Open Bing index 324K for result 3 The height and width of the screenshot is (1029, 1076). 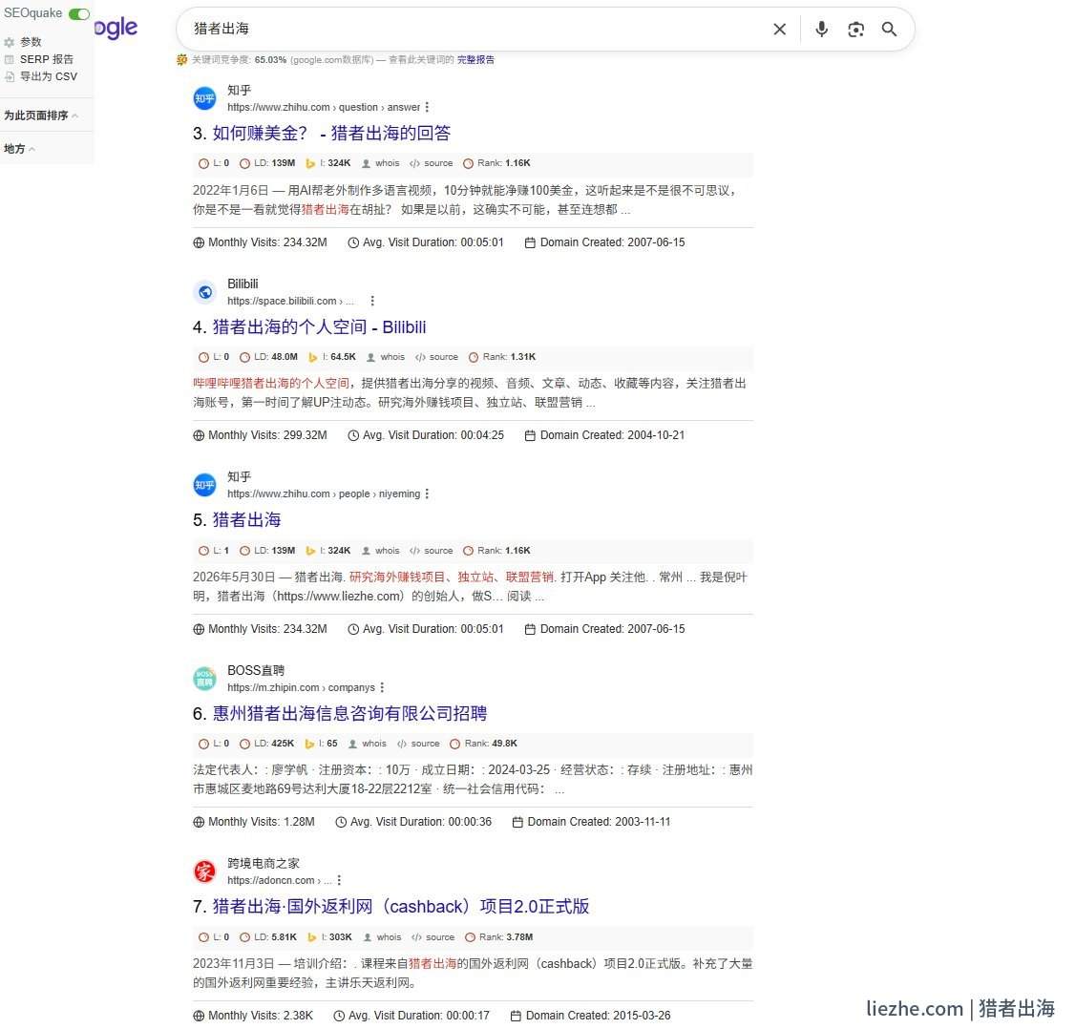328,163
